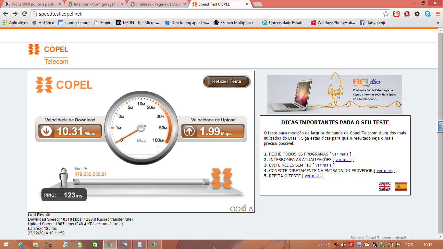Image resolution: width=443 pixels, height=249 pixels.
Task: Open the Universidade Estadu... bookmark
Action: click(284, 23)
